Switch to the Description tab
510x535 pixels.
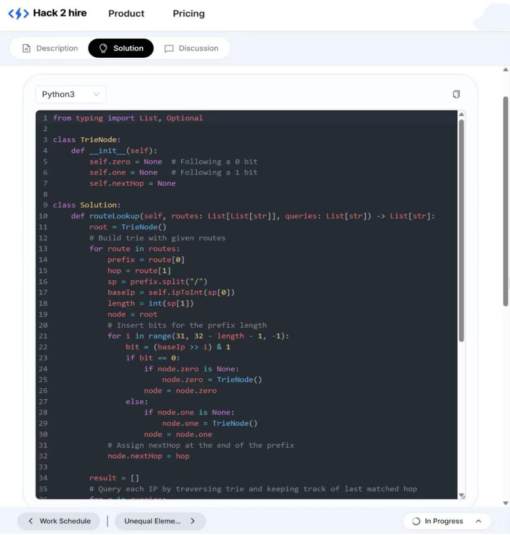click(57, 49)
